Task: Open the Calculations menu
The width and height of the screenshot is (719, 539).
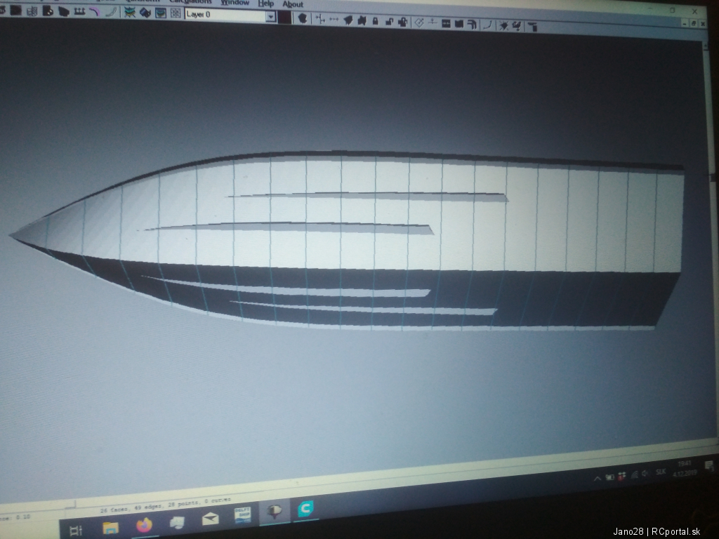Action: [190, 2]
